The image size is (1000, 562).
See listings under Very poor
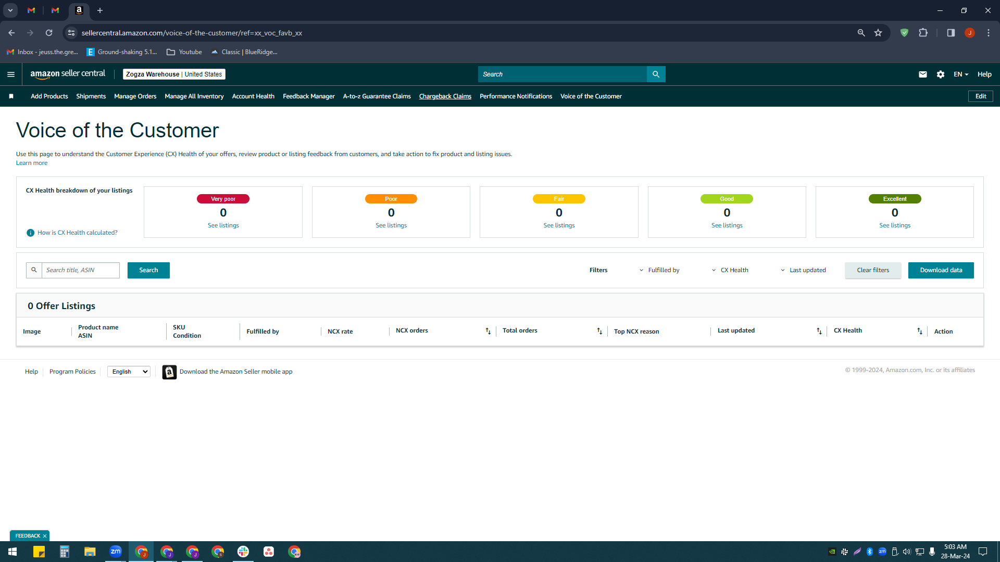pos(223,225)
